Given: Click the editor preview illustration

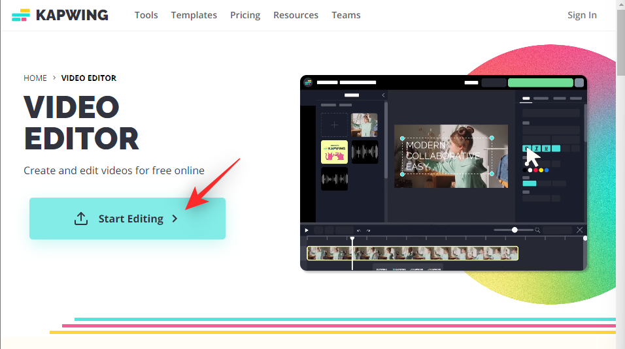Looking at the screenshot, I should pyautogui.click(x=443, y=173).
